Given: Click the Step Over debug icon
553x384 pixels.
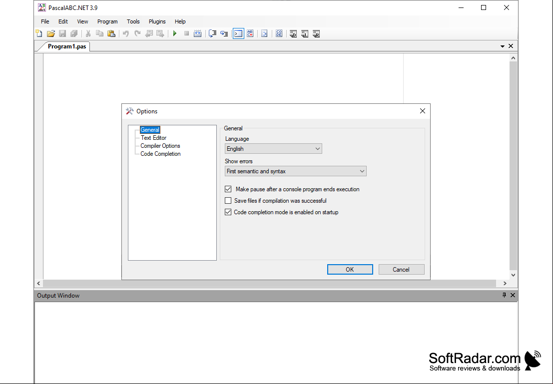Looking at the screenshot, I should (x=212, y=34).
